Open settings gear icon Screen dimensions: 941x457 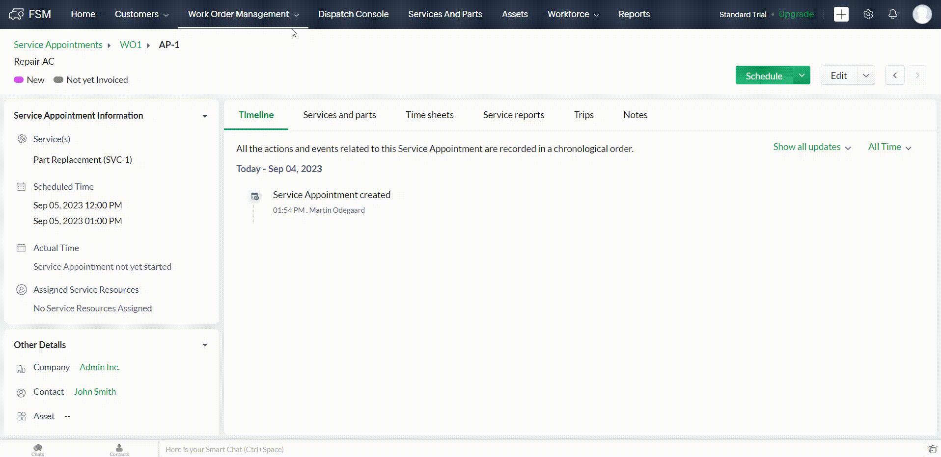[868, 14]
